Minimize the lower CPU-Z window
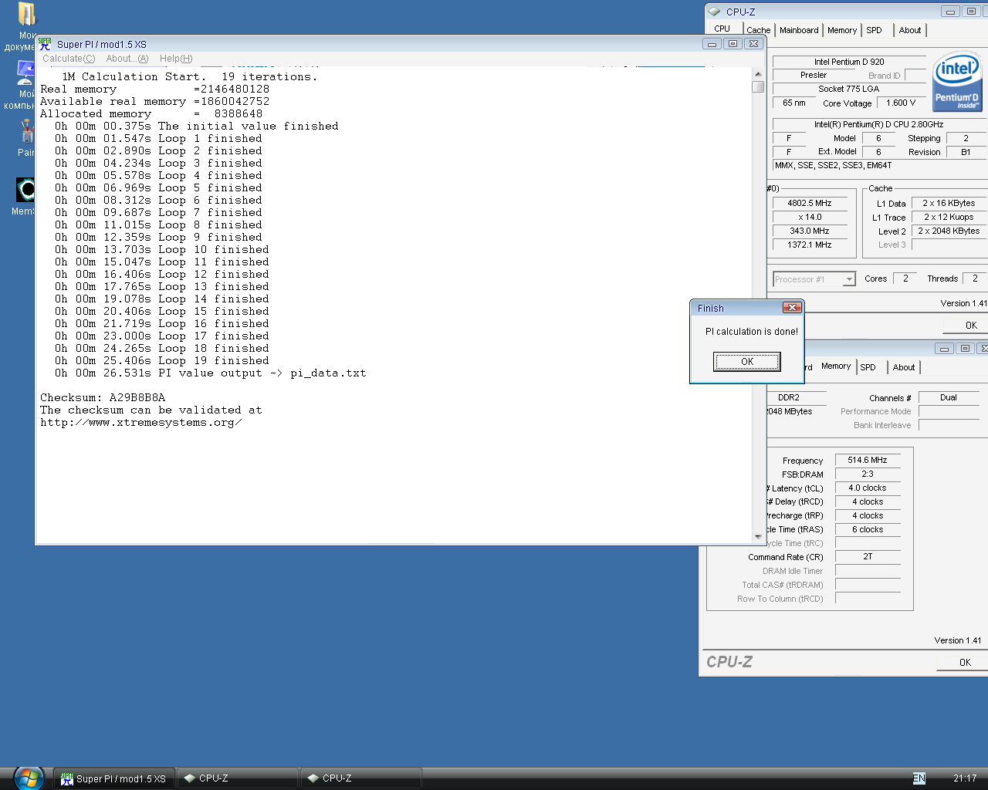Screen dimensions: 988x790 point(944,349)
